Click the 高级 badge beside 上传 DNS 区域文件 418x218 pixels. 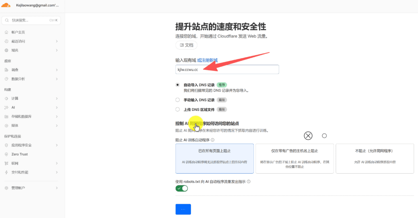point(222,109)
